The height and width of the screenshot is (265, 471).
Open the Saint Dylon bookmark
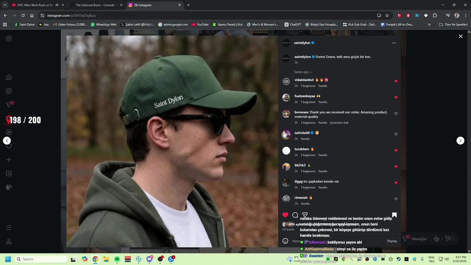[x=24, y=25]
